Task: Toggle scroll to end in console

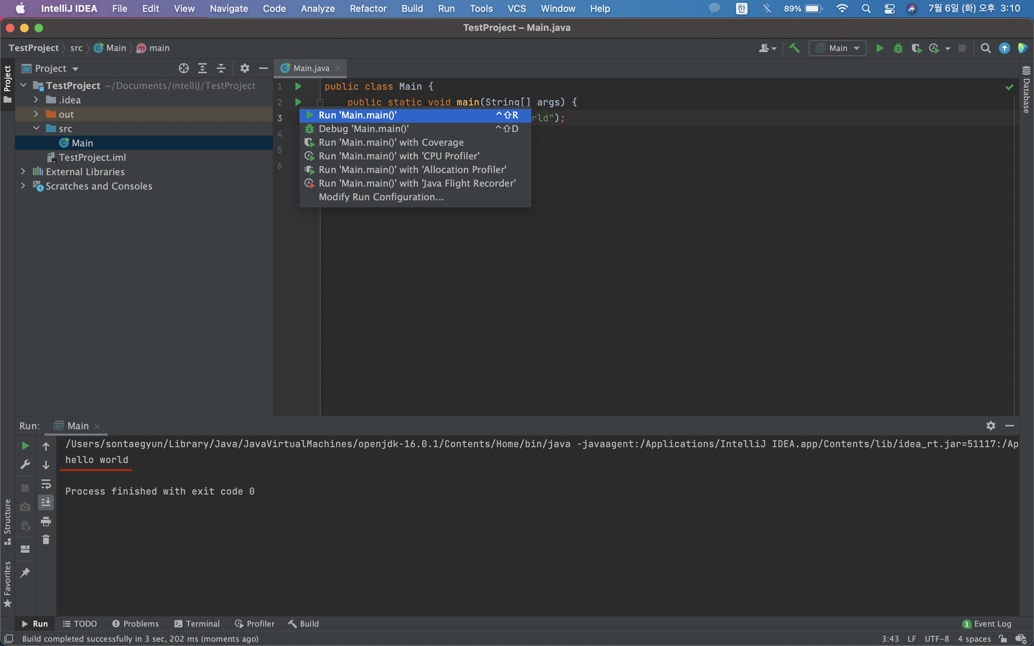Action: [46, 502]
